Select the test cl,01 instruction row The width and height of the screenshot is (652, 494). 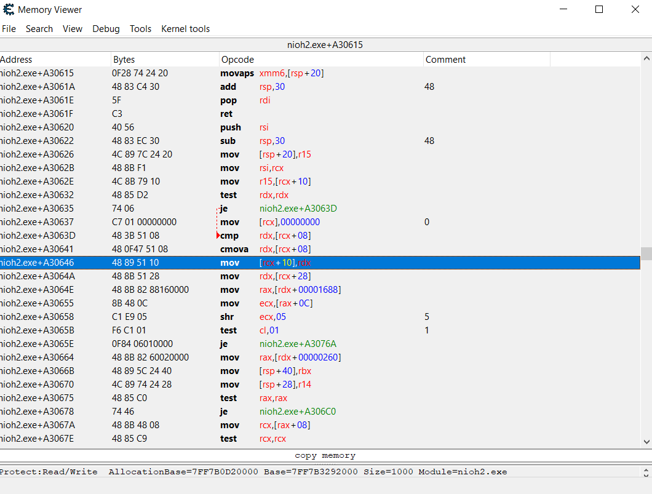pyautogui.click(x=320, y=330)
